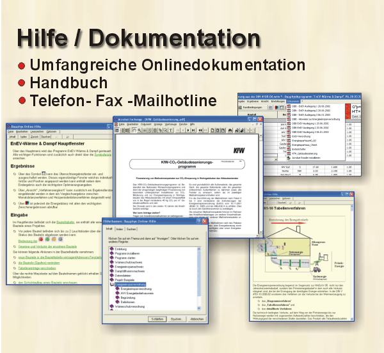Click the Actual Size page icon in Acrobat
The image size is (384, 353).
212,130
